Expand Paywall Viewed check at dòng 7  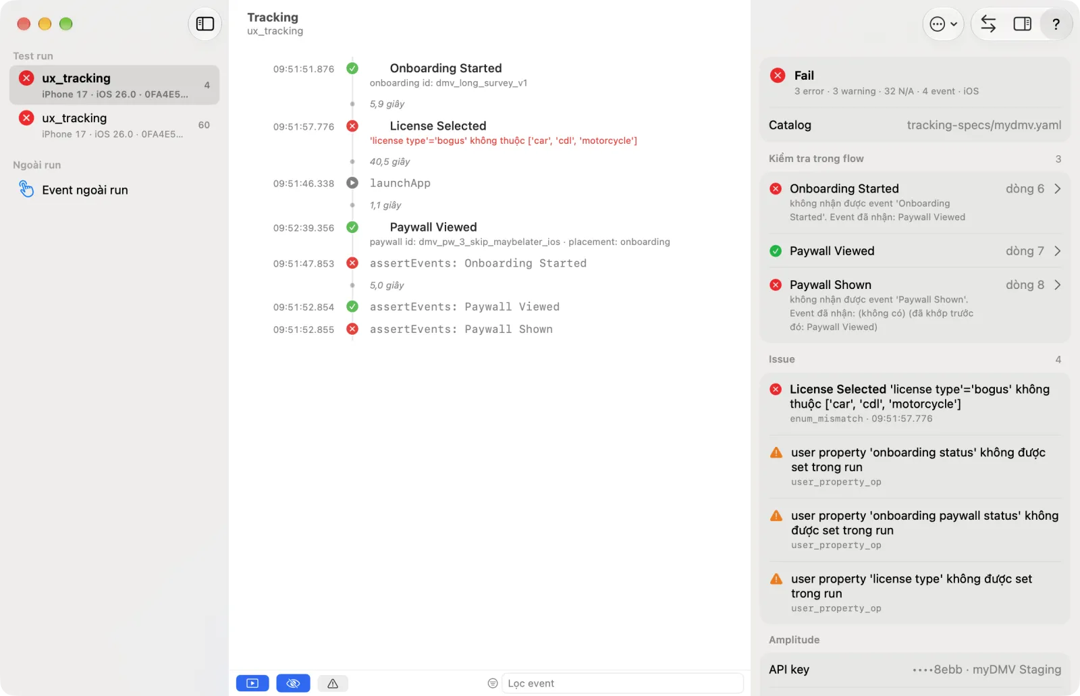coord(915,251)
